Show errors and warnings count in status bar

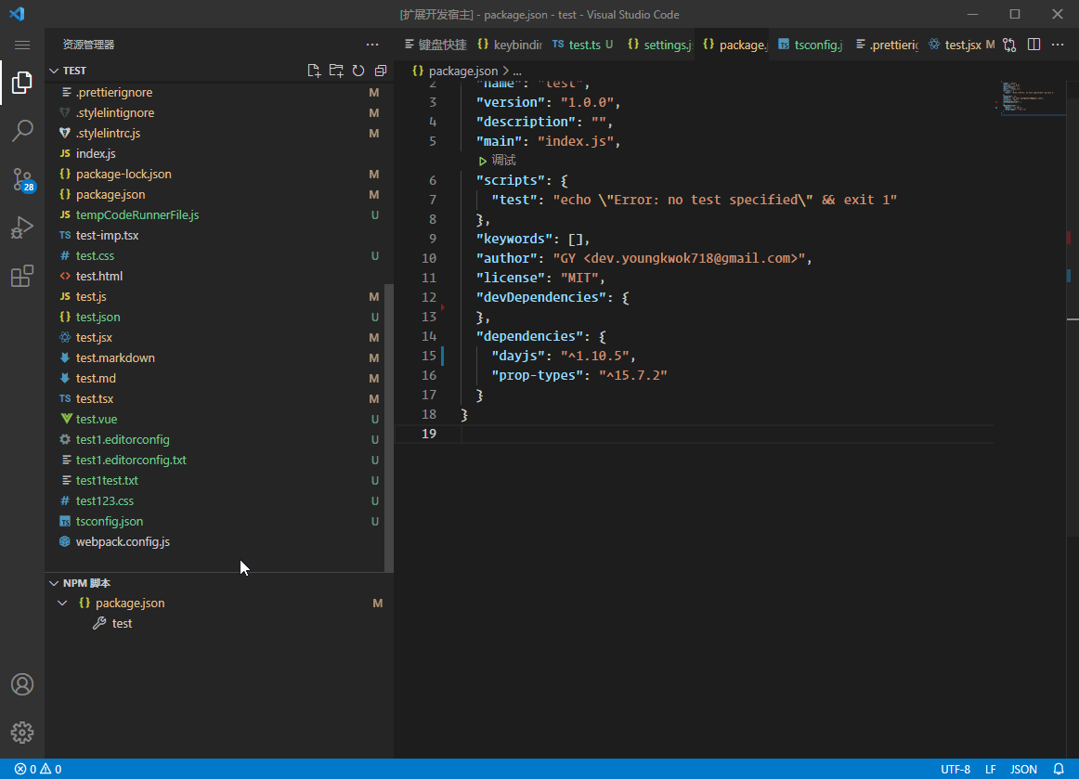tap(39, 770)
